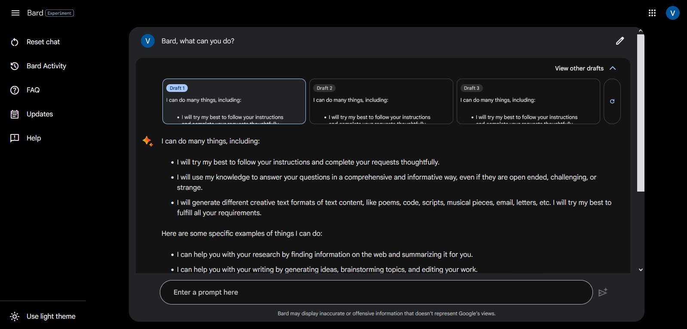Screen dimensions: 687x329
Task: Click the scrollbar up arrow
Action: point(641,30)
